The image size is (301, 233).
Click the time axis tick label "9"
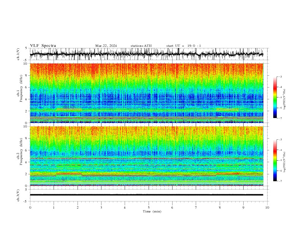(243, 207)
